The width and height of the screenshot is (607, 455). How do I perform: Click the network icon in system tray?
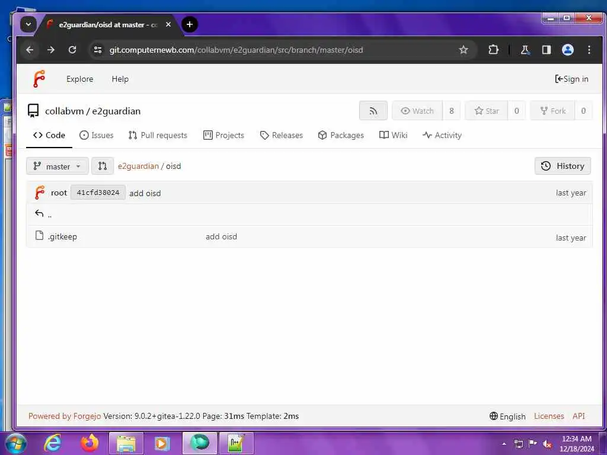point(518,444)
